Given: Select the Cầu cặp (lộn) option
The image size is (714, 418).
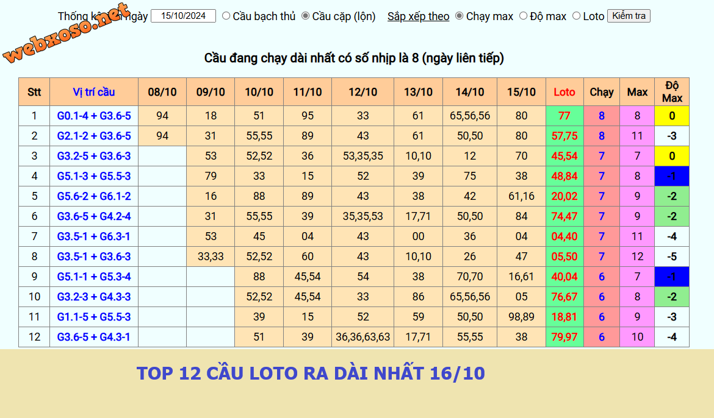Looking at the screenshot, I should click(306, 16).
